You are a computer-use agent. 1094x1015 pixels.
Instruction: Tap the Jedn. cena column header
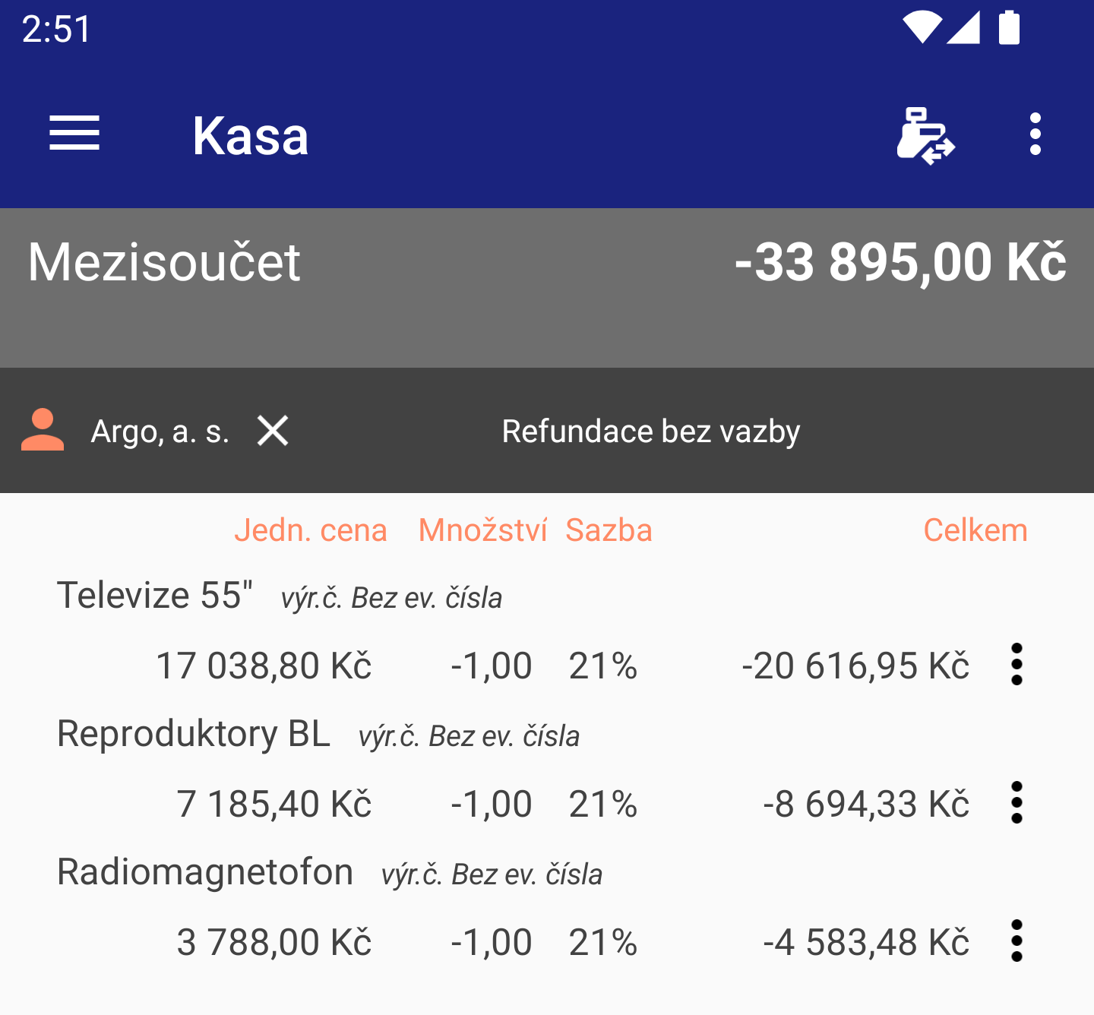tap(311, 530)
